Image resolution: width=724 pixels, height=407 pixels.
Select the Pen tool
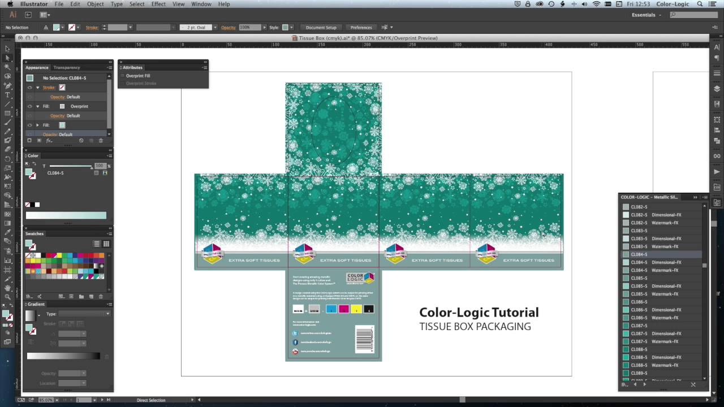[x=7, y=85]
